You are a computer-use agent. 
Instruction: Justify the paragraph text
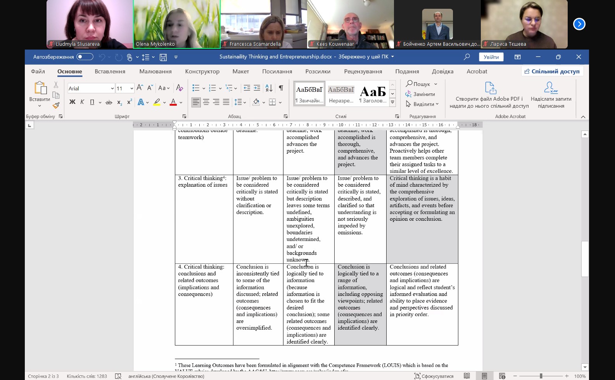click(226, 102)
